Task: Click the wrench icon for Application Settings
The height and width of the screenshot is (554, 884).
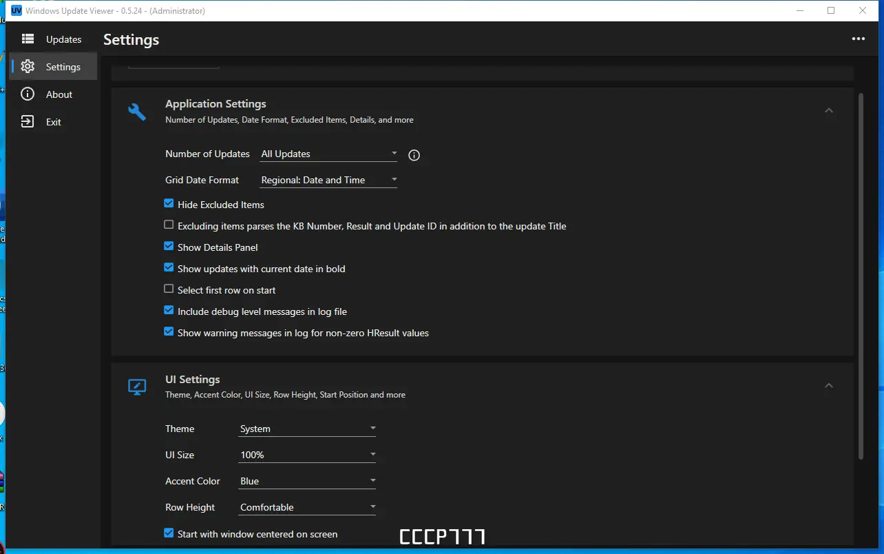Action: [x=137, y=112]
